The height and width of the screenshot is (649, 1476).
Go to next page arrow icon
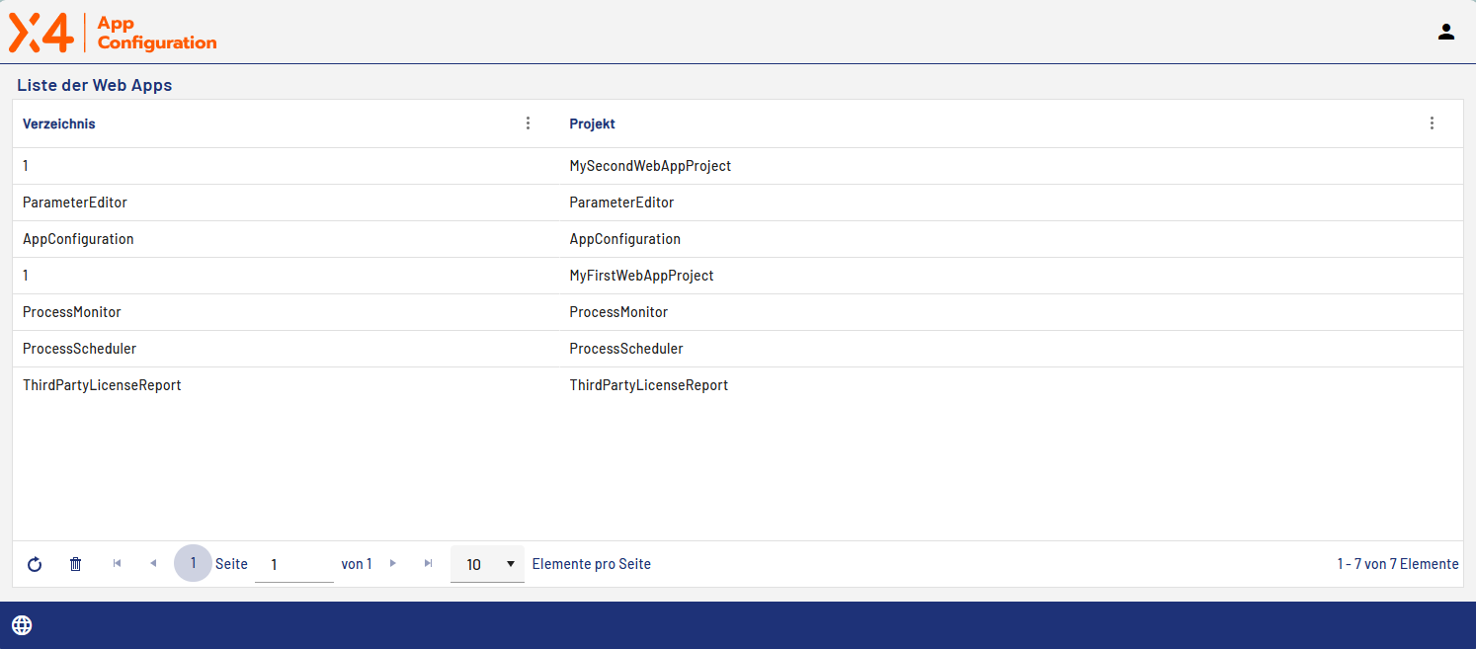(x=393, y=563)
